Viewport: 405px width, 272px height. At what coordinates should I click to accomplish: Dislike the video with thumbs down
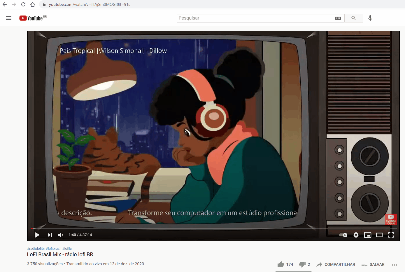point(302,264)
